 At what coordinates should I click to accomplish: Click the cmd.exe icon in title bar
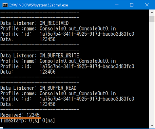(5, 5)
